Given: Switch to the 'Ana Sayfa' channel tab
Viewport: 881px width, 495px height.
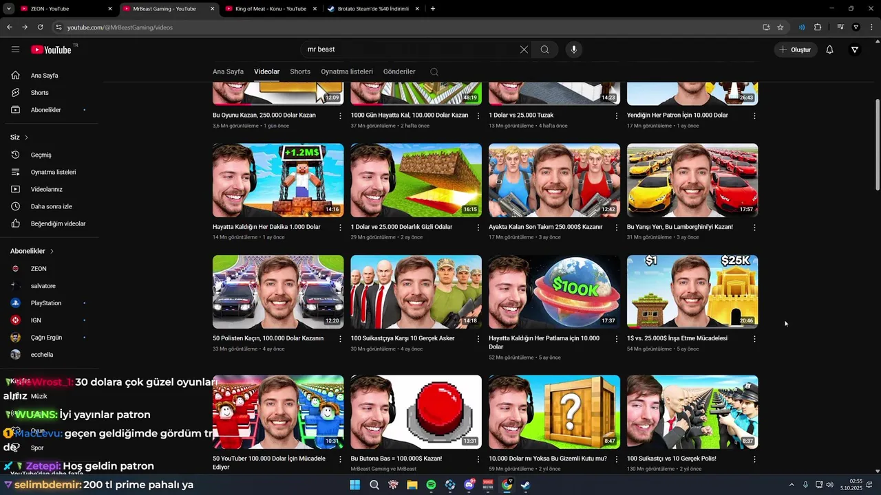Looking at the screenshot, I should pos(228,71).
